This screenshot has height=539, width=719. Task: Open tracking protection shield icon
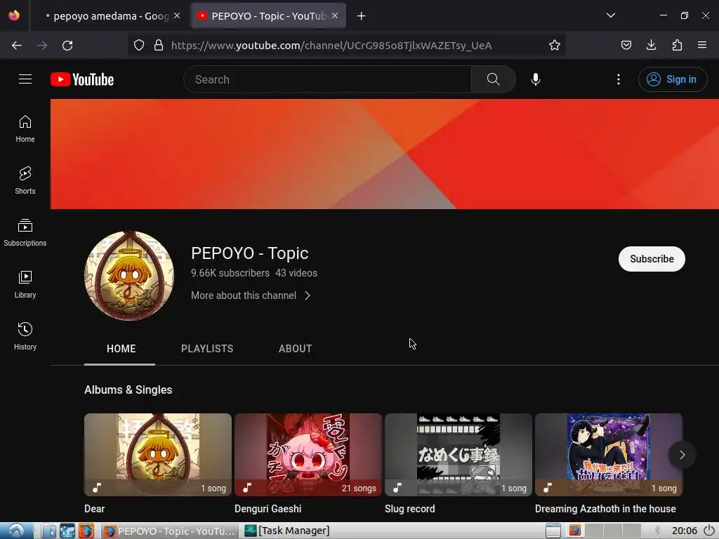click(x=139, y=45)
